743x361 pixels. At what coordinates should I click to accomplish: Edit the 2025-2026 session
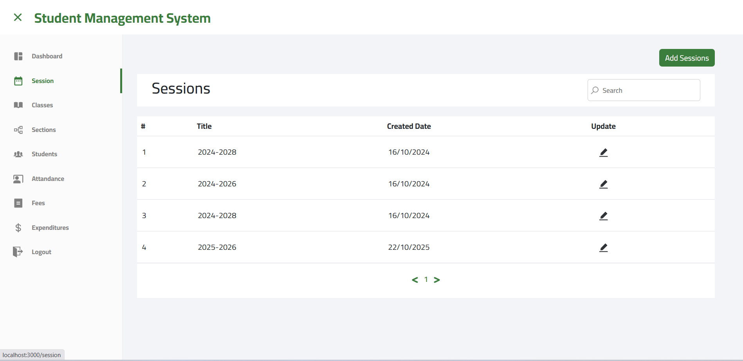tap(603, 248)
